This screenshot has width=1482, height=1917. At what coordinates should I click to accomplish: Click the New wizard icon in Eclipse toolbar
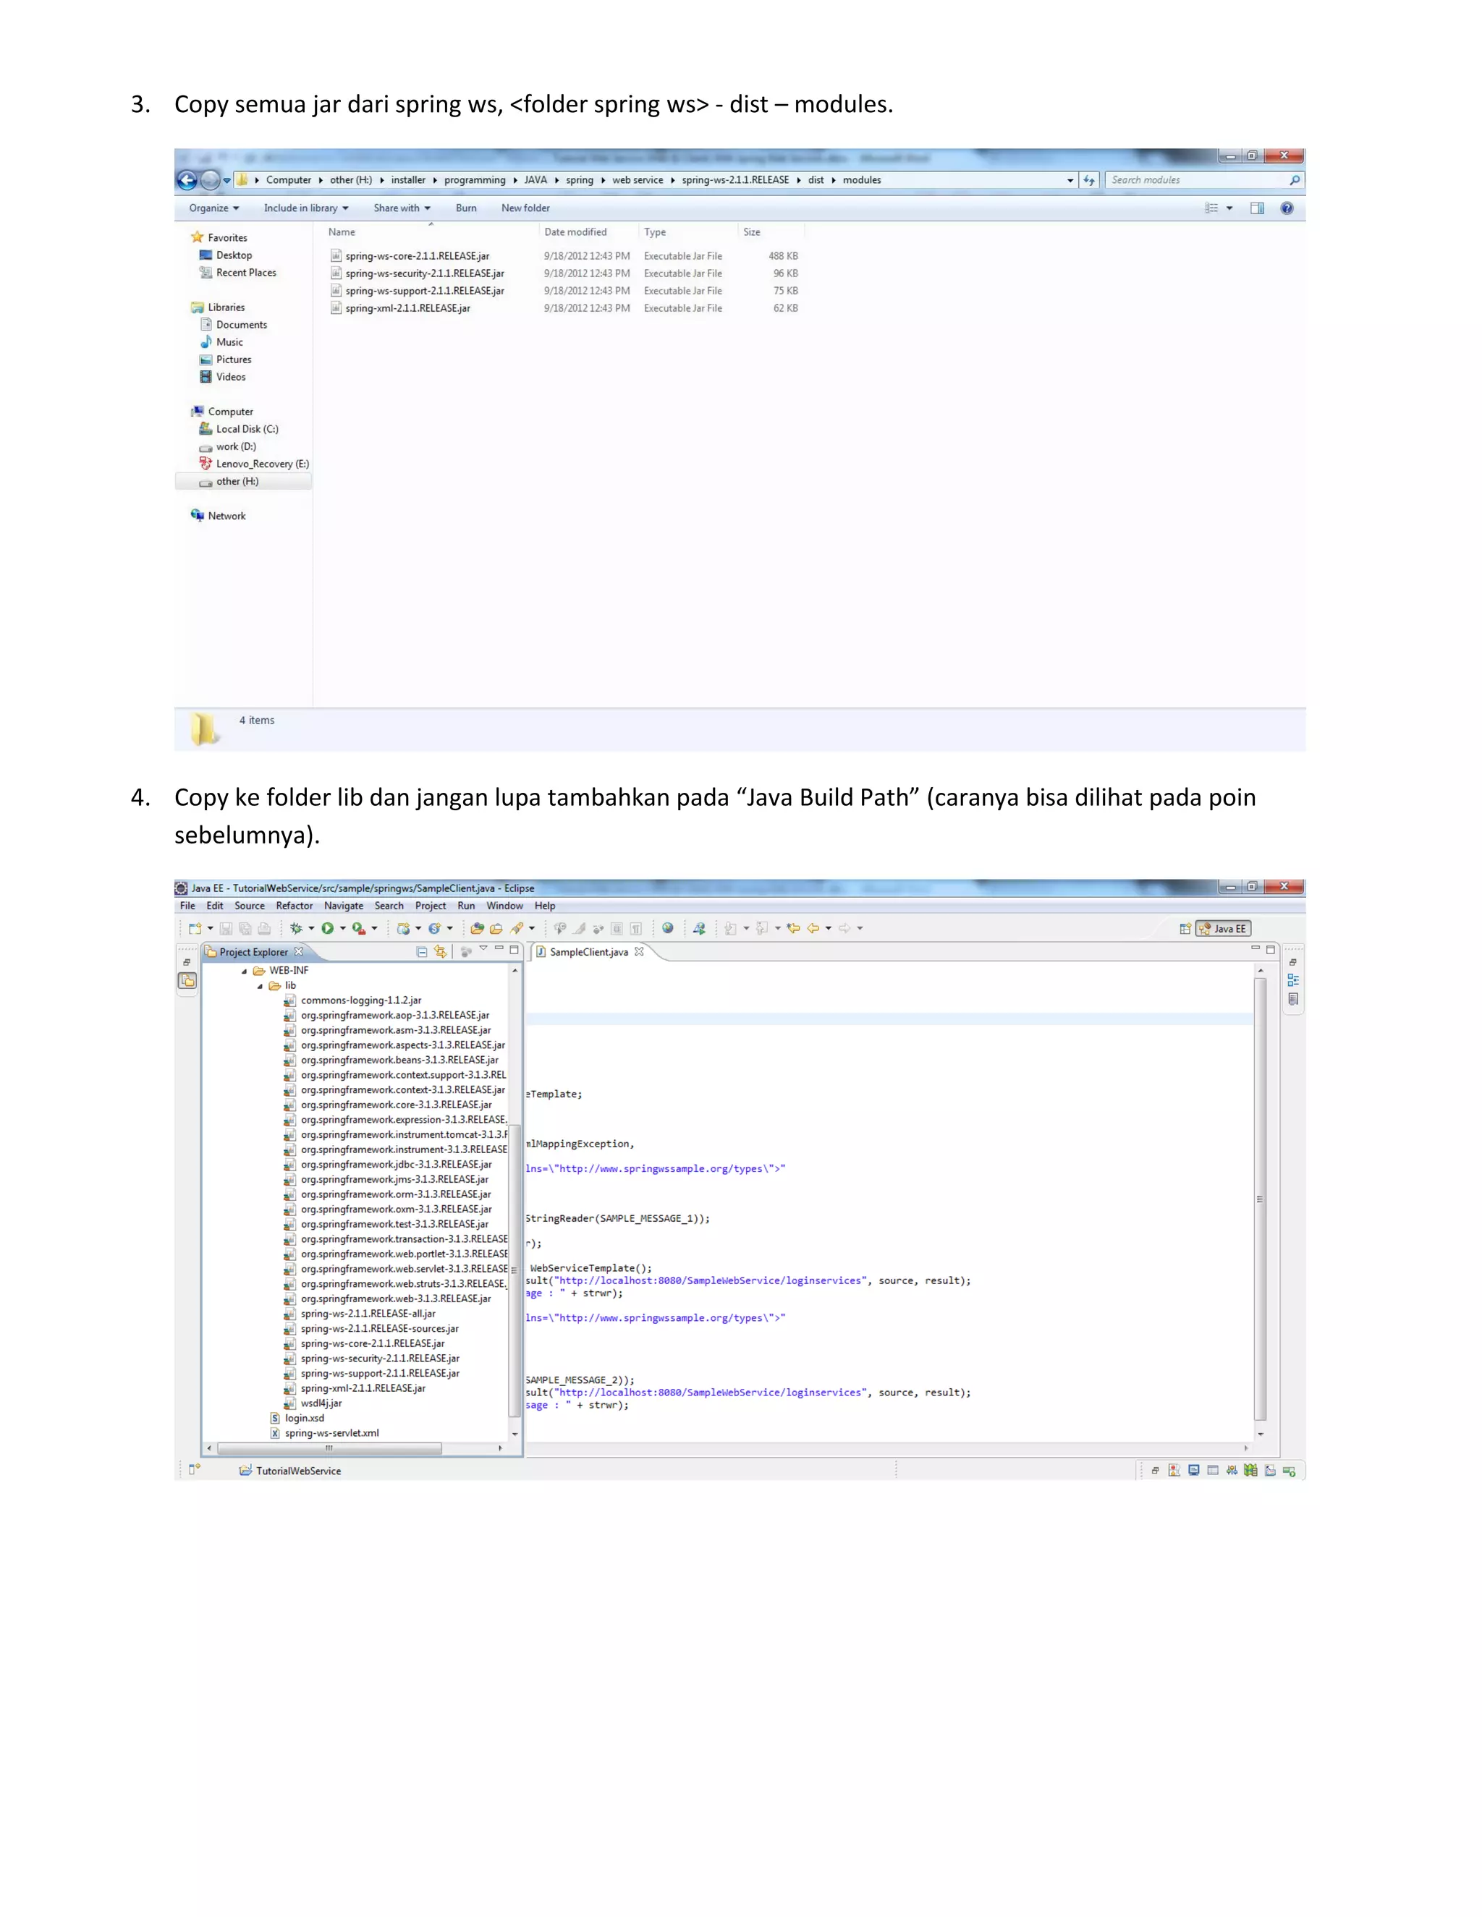[195, 929]
